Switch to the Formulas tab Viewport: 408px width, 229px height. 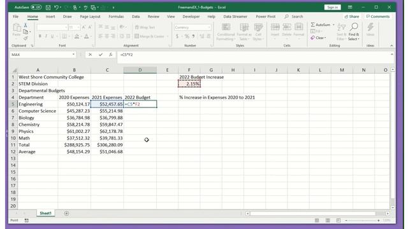116,17
